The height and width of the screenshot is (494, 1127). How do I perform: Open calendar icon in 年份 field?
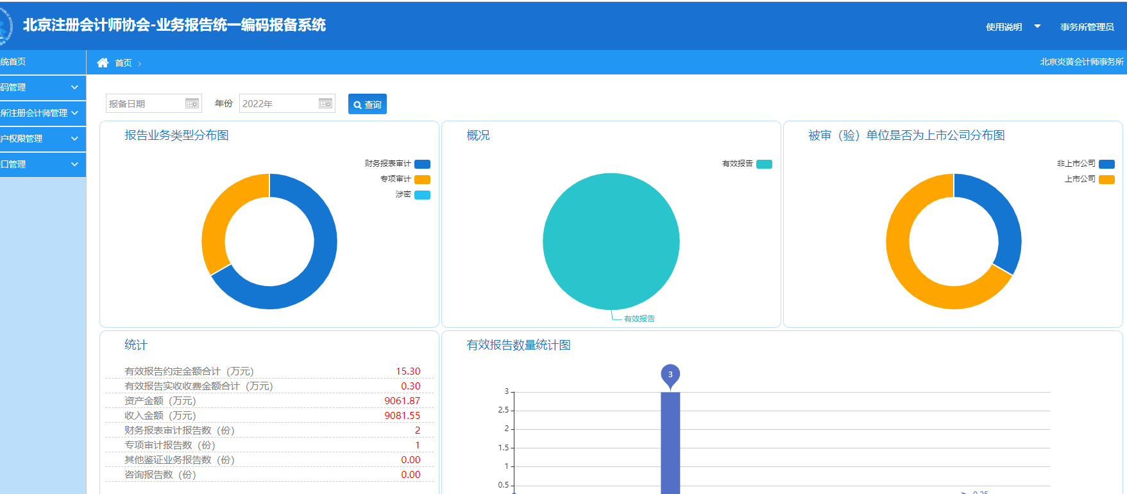point(325,104)
